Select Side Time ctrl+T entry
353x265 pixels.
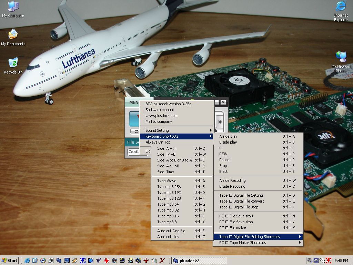click(182, 172)
